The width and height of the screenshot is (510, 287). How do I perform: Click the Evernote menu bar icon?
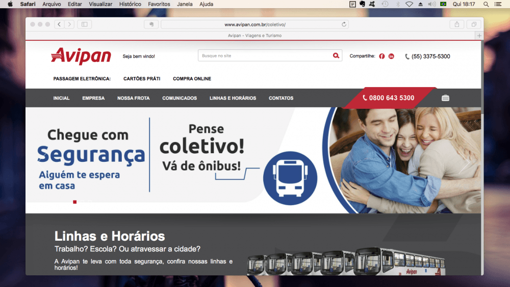coord(362,4)
